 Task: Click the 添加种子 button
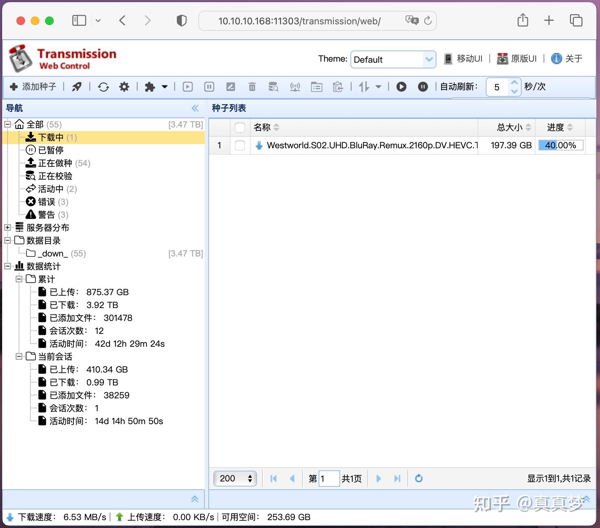[x=33, y=87]
